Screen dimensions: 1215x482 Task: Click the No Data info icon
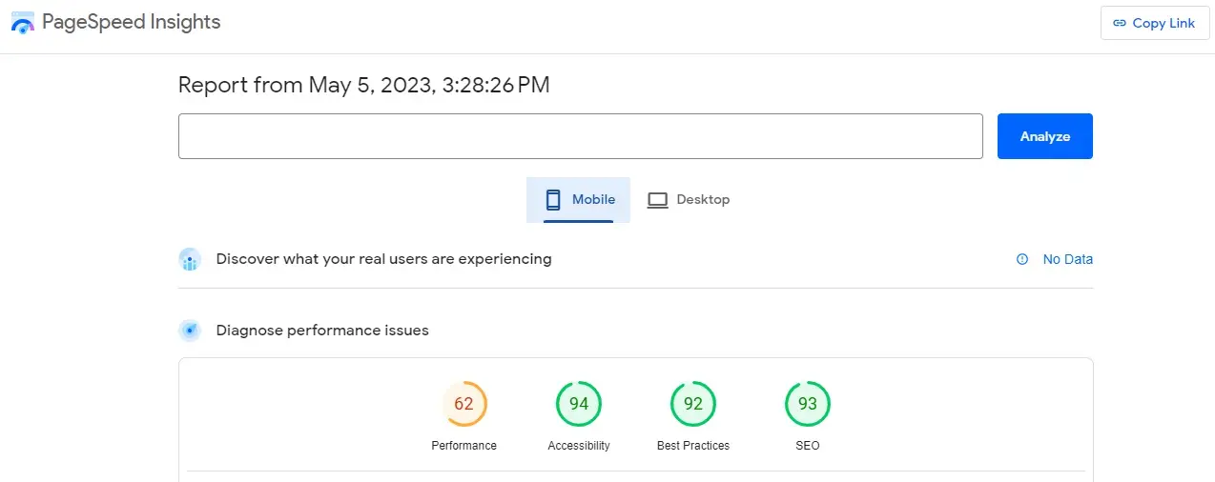(1022, 259)
